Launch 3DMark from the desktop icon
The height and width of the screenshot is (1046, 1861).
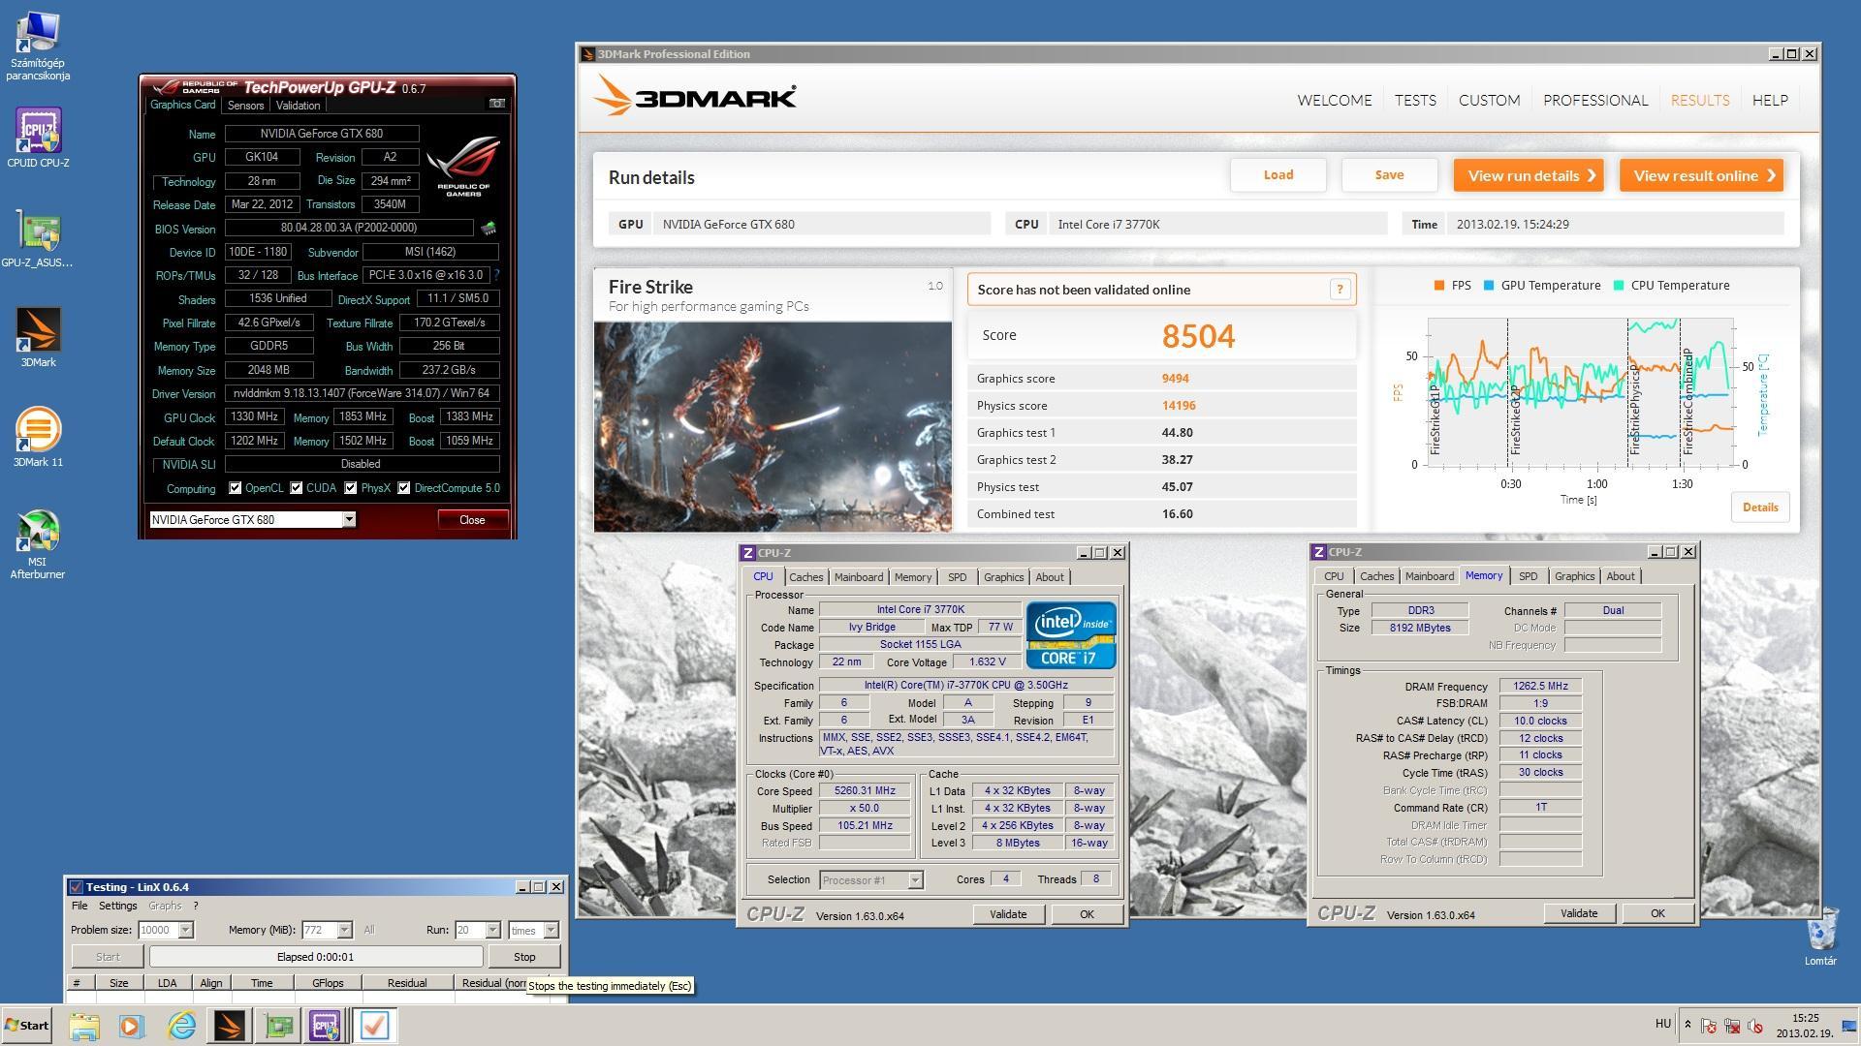(x=38, y=337)
